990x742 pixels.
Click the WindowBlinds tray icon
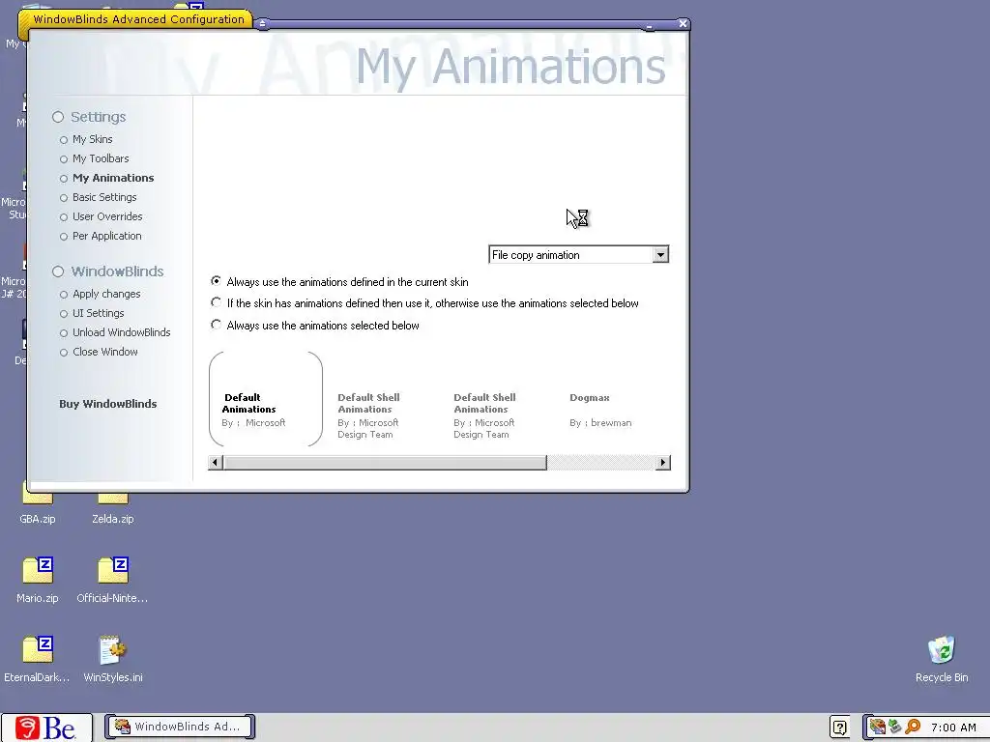click(878, 727)
